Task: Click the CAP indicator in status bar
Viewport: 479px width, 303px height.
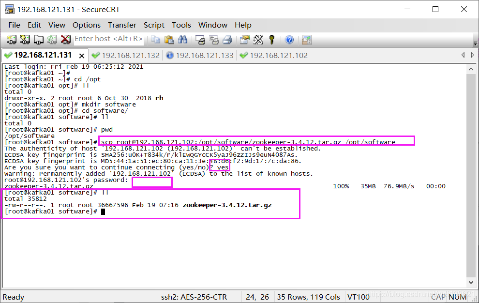Action: [438, 297]
